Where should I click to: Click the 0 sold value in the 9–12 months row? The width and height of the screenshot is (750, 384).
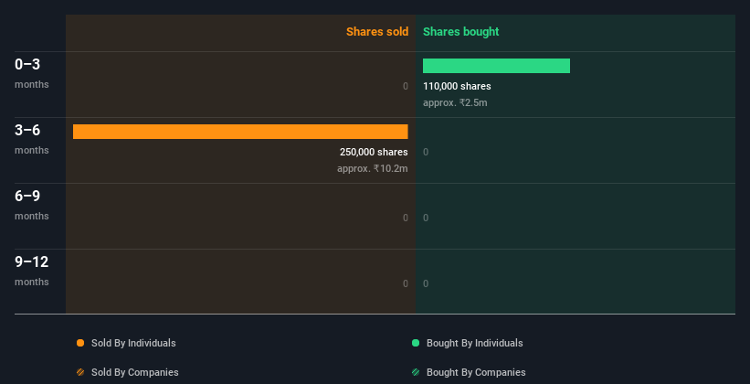405,283
